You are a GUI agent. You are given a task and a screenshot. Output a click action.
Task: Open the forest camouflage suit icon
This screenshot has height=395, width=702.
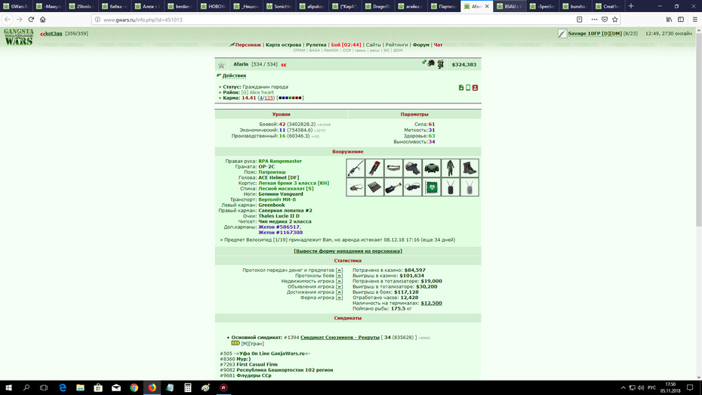click(451, 168)
